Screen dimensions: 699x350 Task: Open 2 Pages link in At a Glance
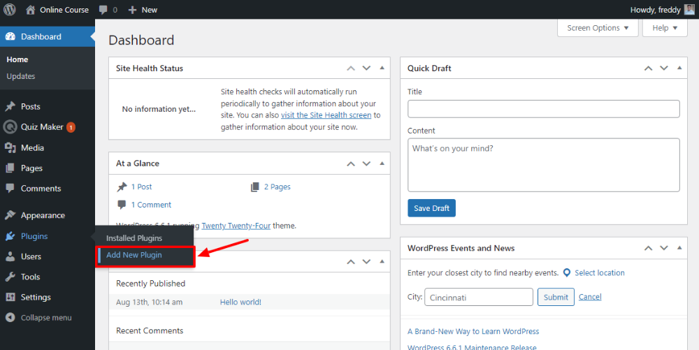click(278, 187)
